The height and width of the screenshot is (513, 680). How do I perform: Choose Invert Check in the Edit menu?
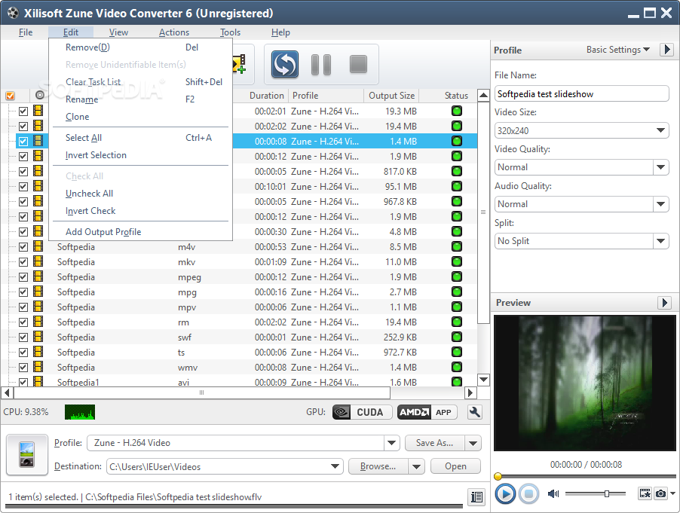pyautogui.click(x=140, y=211)
